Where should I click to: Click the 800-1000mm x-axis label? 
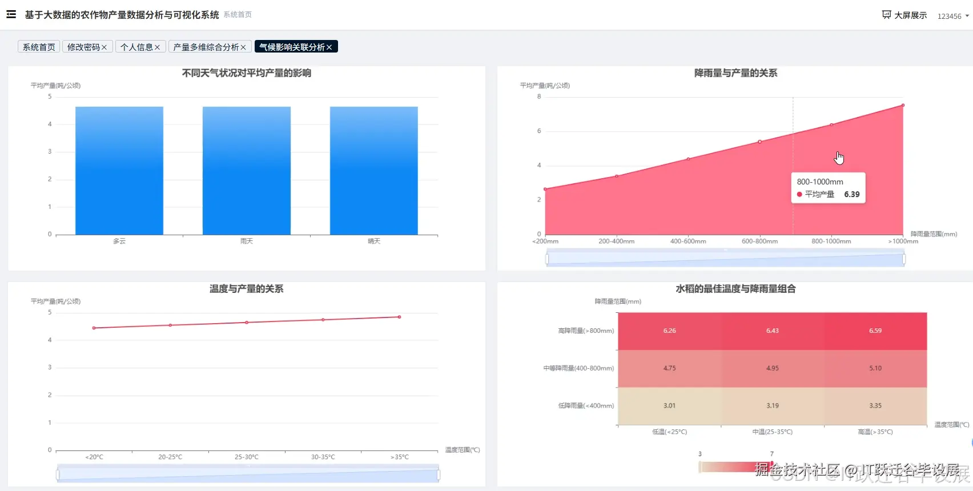tap(831, 242)
